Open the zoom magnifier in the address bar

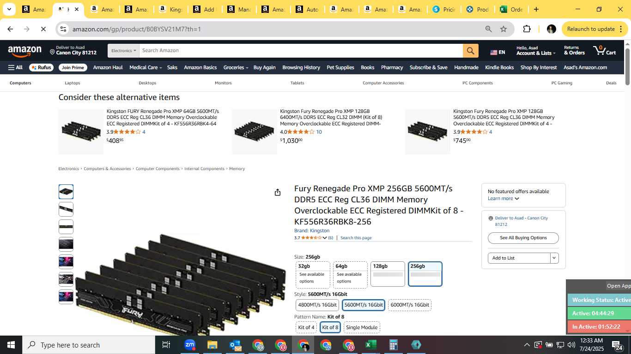pos(488,29)
